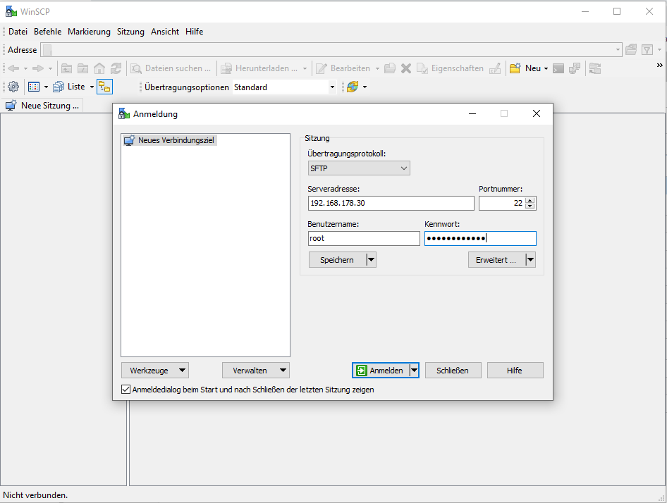Image resolution: width=667 pixels, height=503 pixels.
Task: Click the Herunterladen download icon
Action: 226,68
